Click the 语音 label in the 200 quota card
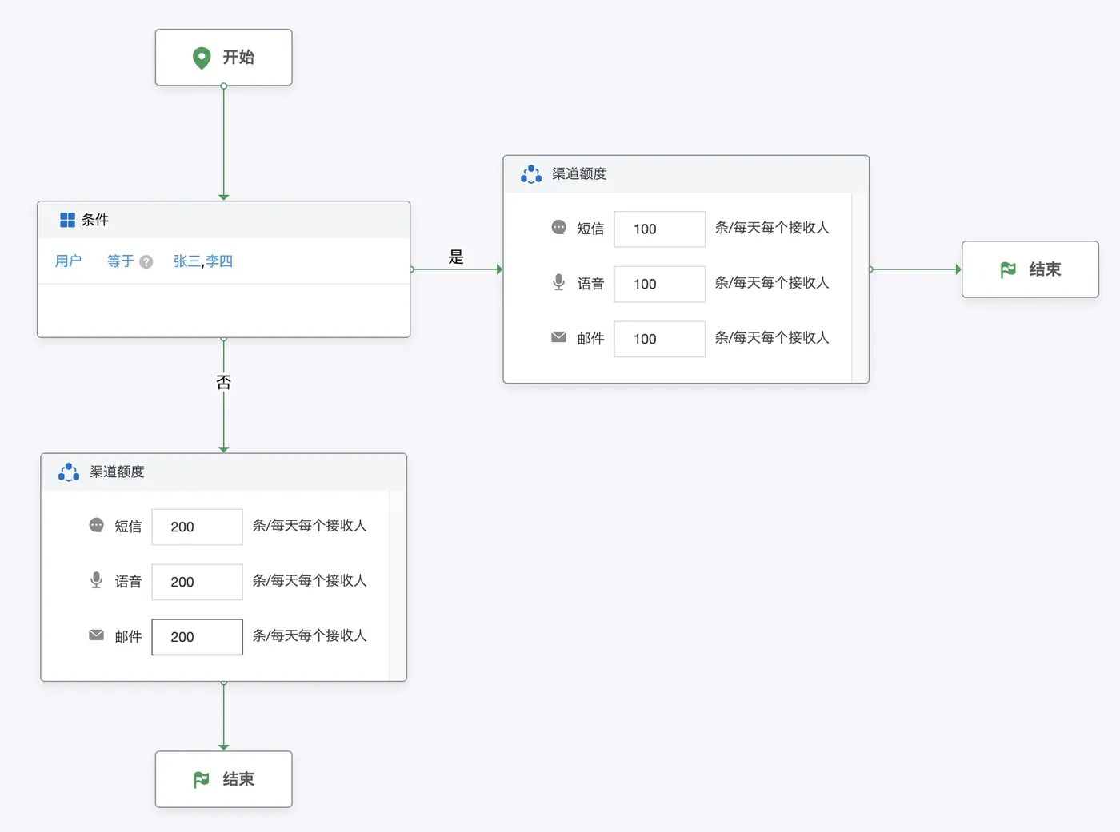The width and height of the screenshot is (1120, 832). (x=128, y=583)
